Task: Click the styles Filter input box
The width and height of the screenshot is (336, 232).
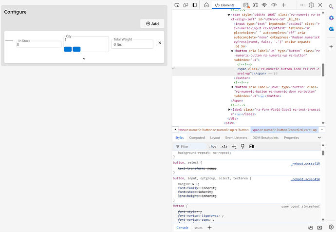Action: 190,146
